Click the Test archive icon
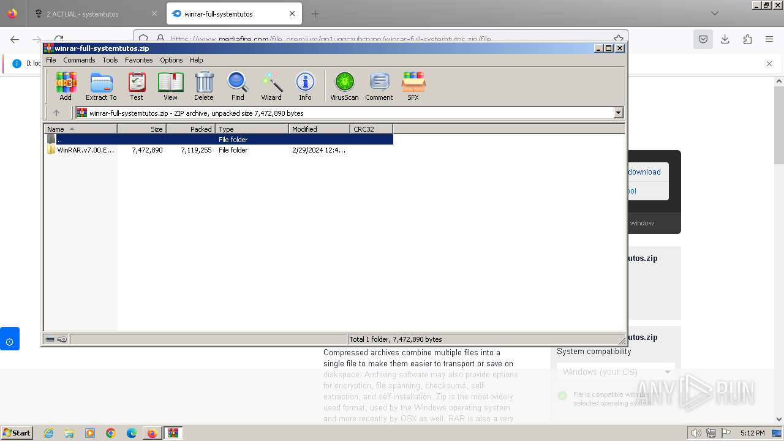This screenshot has width=784, height=441. (x=137, y=86)
